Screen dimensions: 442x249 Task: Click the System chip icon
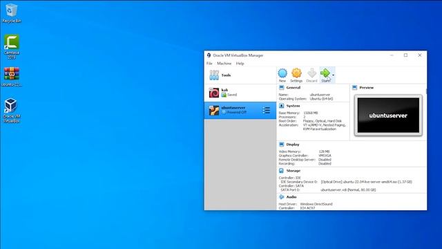pyautogui.click(x=281, y=106)
